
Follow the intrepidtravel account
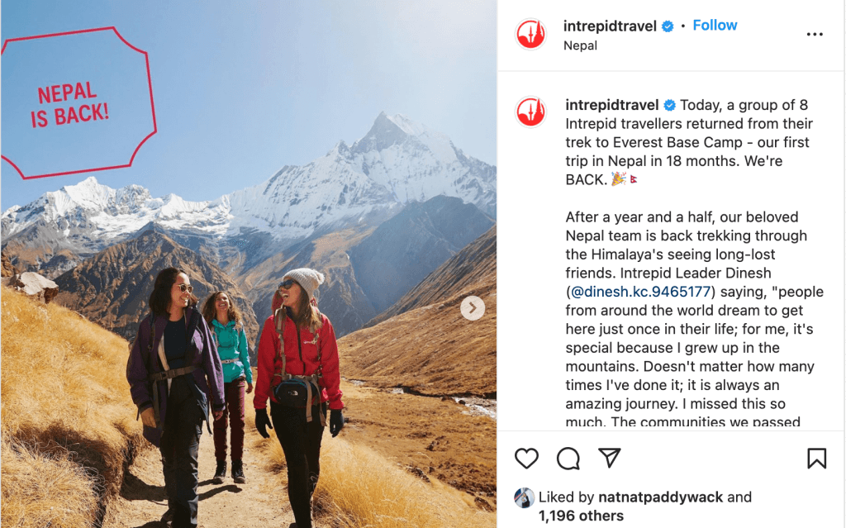pos(715,26)
